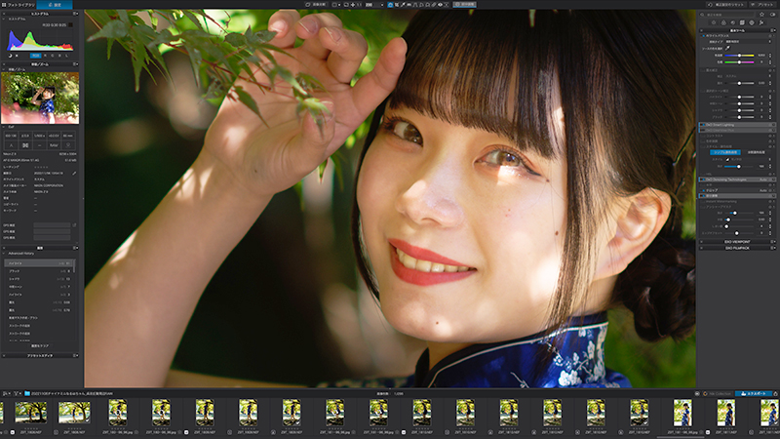780x439 pixels.
Task: Select the Light palette icon in right panel
Action: [714, 22]
